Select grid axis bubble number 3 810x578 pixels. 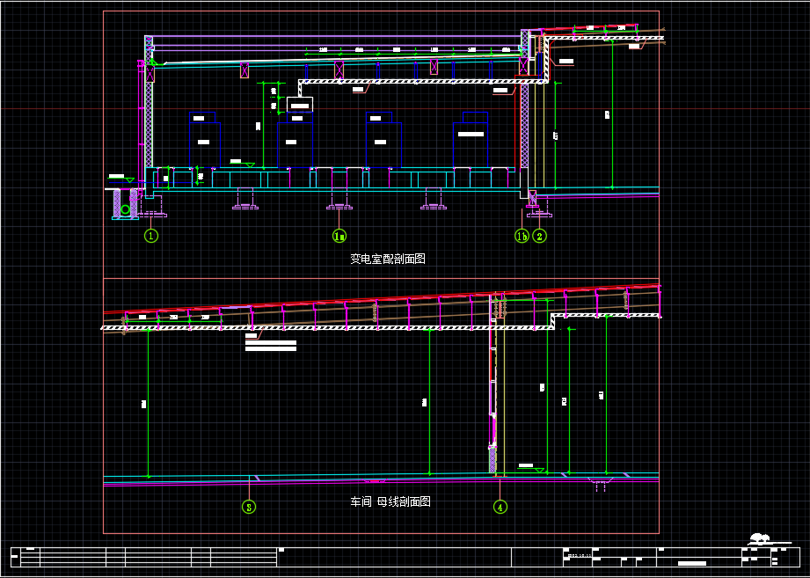[250, 506]
